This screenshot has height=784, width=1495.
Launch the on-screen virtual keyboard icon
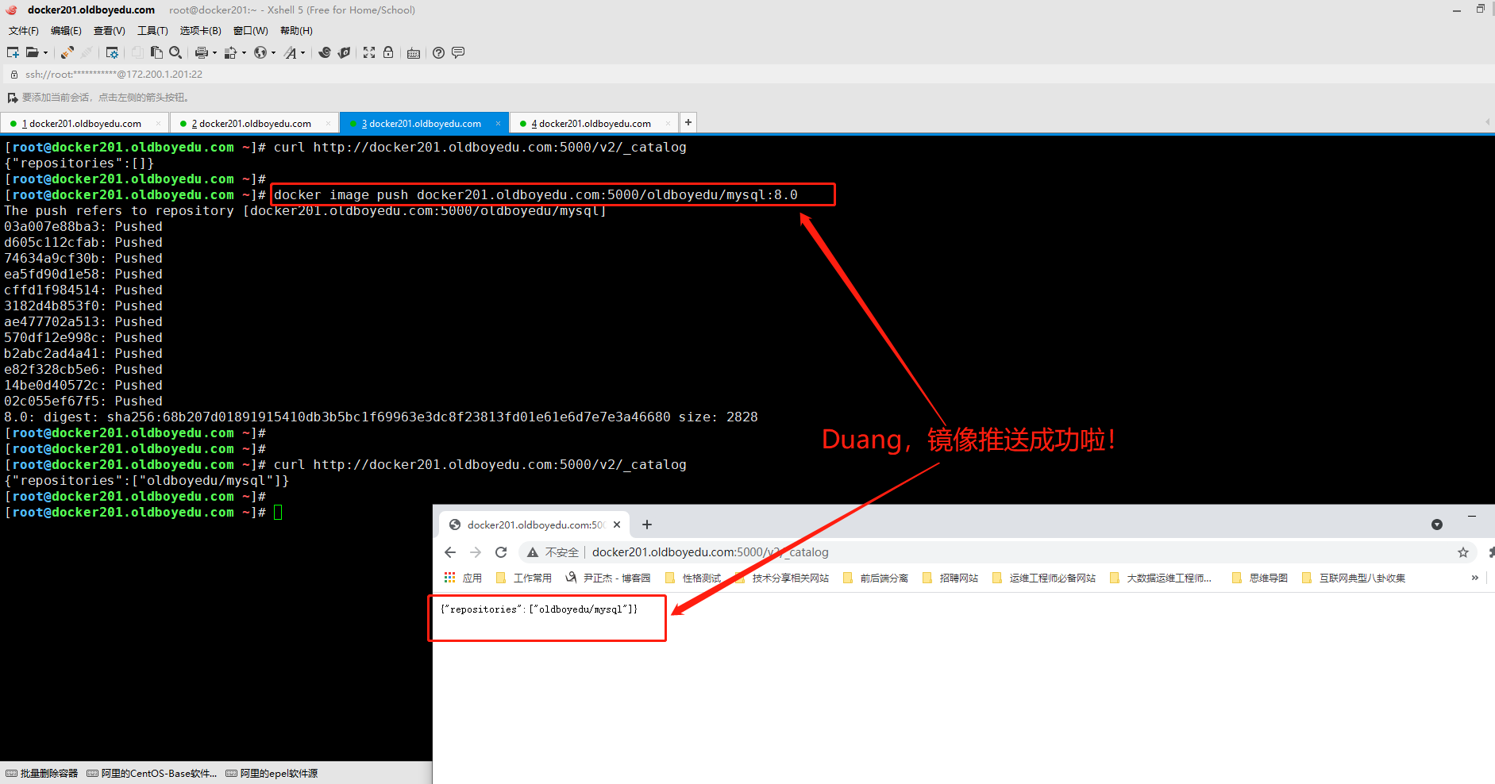tap(414, 52)
